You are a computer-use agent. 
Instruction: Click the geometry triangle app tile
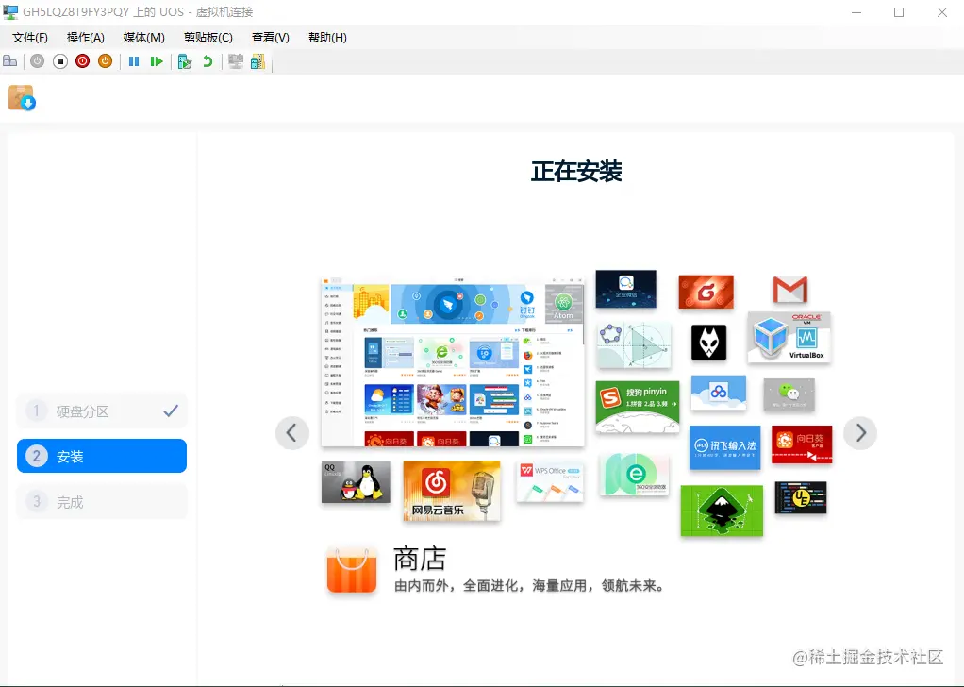634,345
